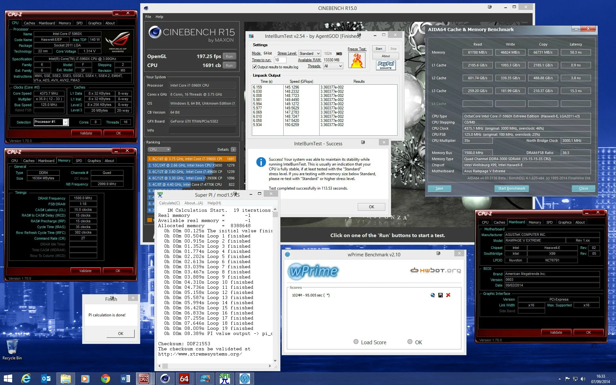616x385 pixels.
Task: Switch to AIDA64 taskbar icon
Action: [184, 379]
